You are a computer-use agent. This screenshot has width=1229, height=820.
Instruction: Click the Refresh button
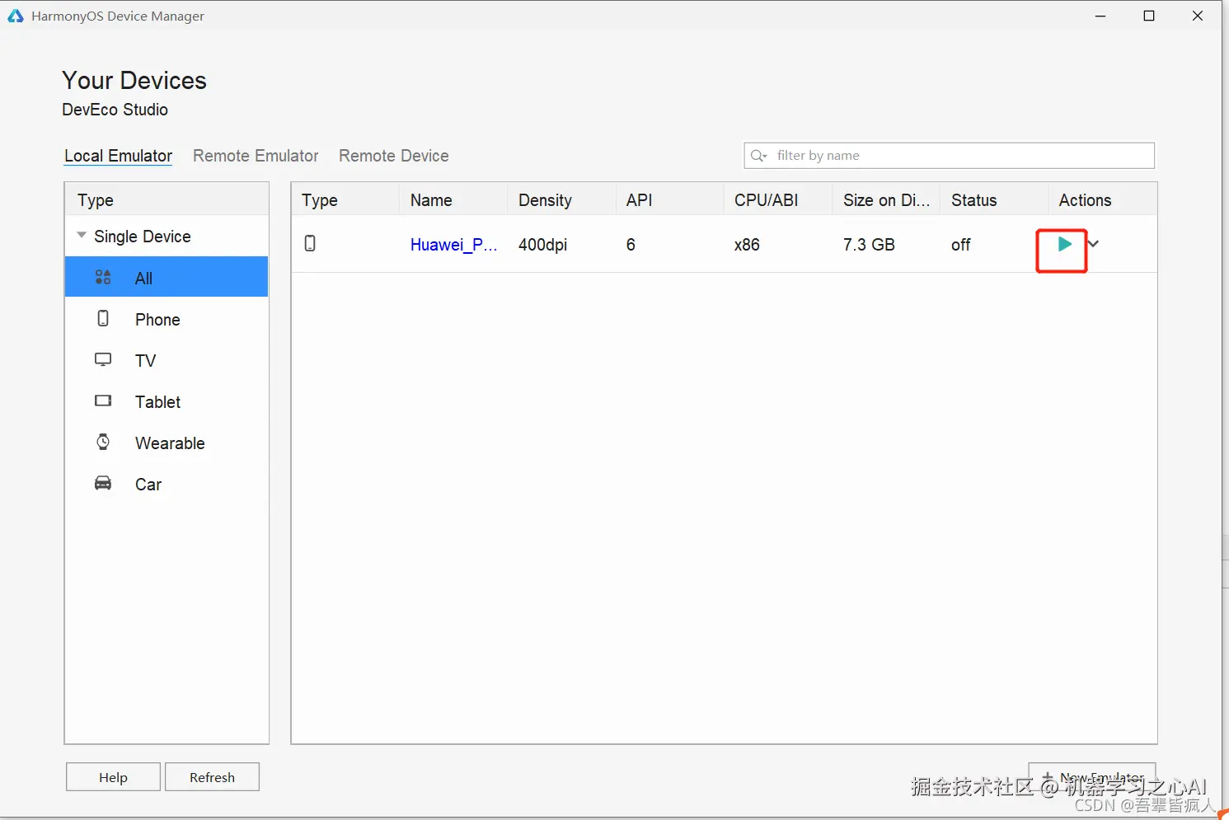pyautogui.click(x=212, y=777)
